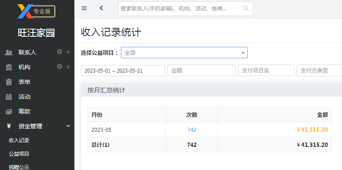Click the 筹款 sidebar icon
342x170 pixels.
coord(9,112)
